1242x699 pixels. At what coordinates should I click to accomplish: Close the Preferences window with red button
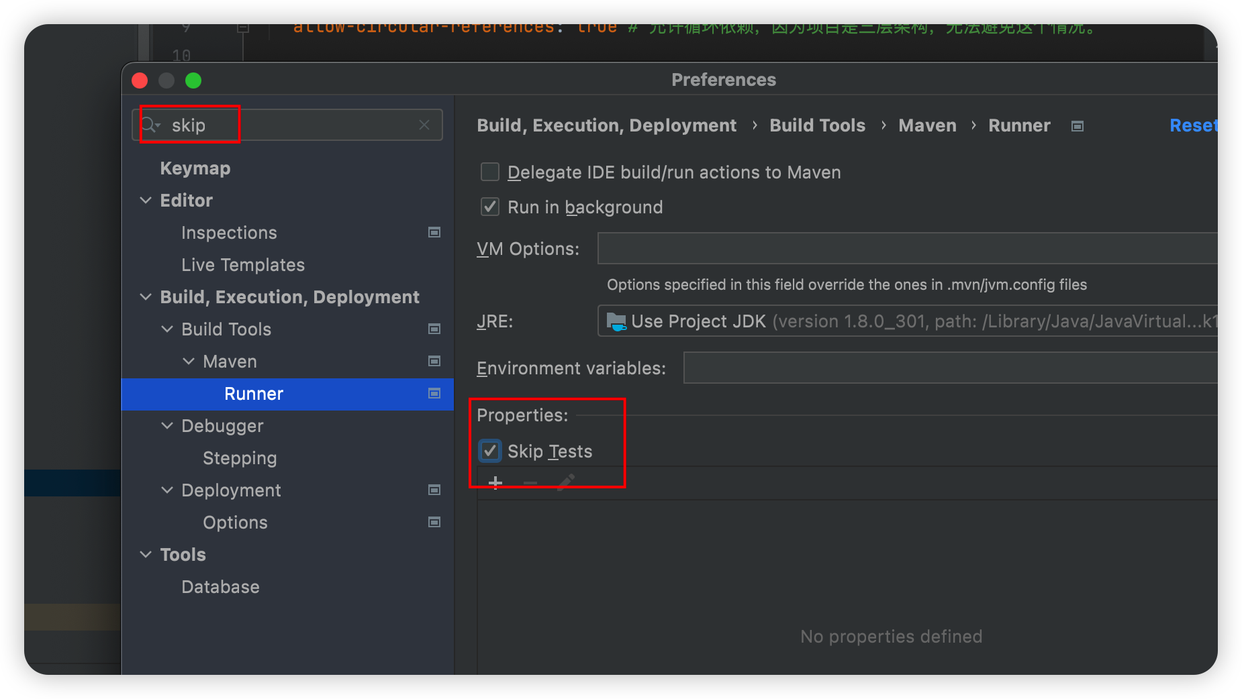pyautogui.click(x=140, y=80)
